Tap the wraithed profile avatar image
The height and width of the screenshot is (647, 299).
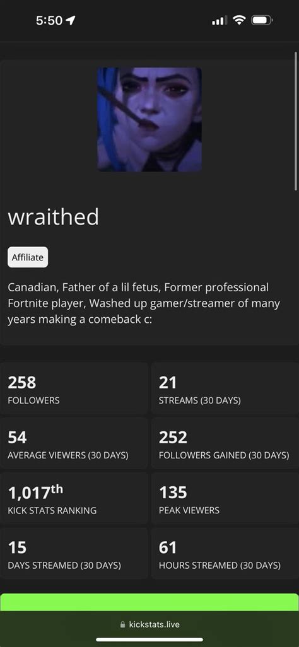[x=149, y=119]
